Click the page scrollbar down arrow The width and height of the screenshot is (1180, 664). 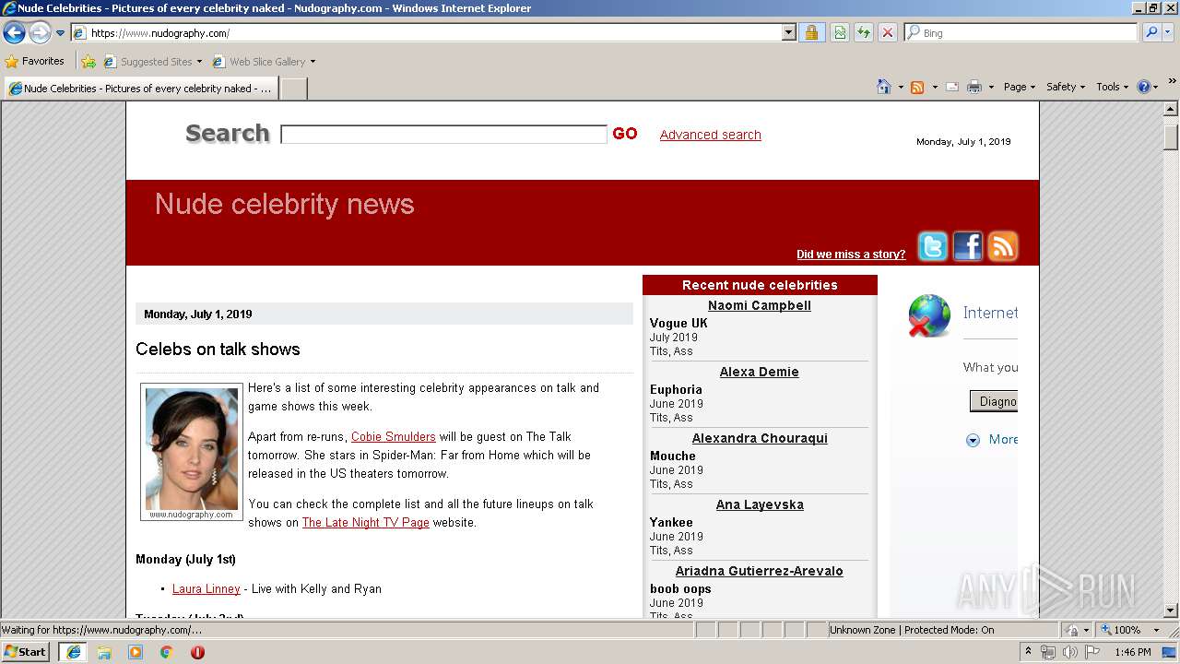[1171, 611]
